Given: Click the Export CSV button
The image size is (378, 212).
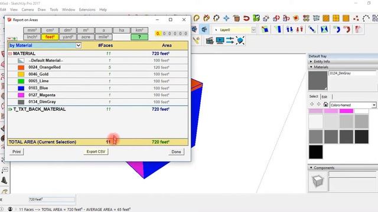Looking at the screenshot, I should click(x=96, y=152).
